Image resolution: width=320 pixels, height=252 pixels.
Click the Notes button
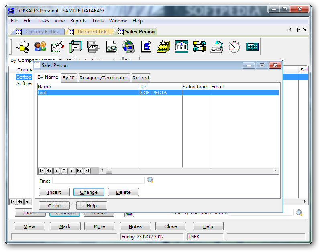point(135,226)
